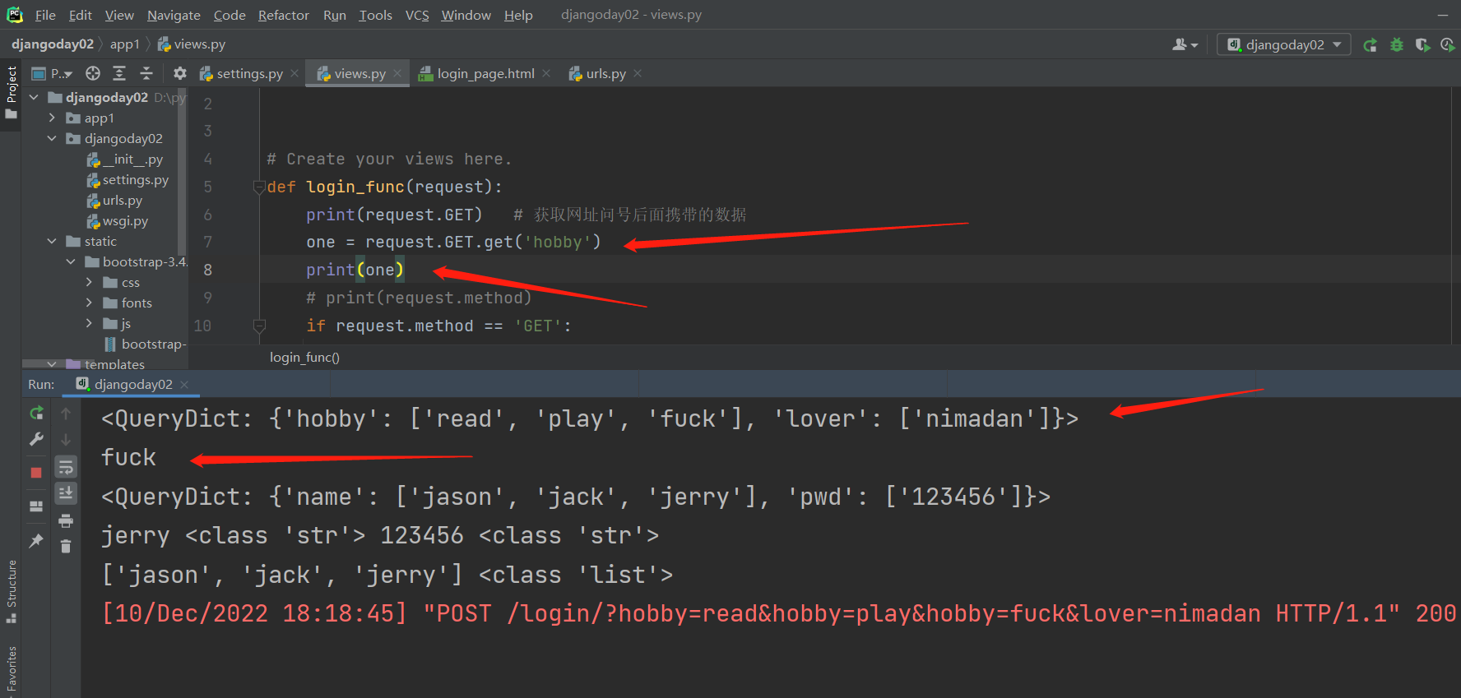Place cursor on 'print(one)' code line
This screenshot has height=698, width=1461.
click(355, 270)
